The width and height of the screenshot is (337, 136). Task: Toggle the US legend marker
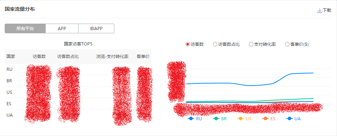tap(241, 119)
